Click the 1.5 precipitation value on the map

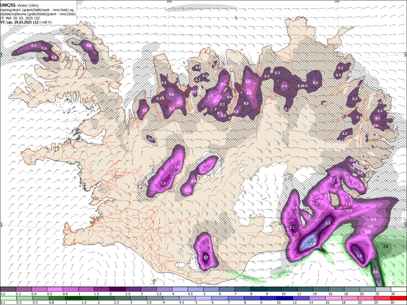[x=177, y=167]
